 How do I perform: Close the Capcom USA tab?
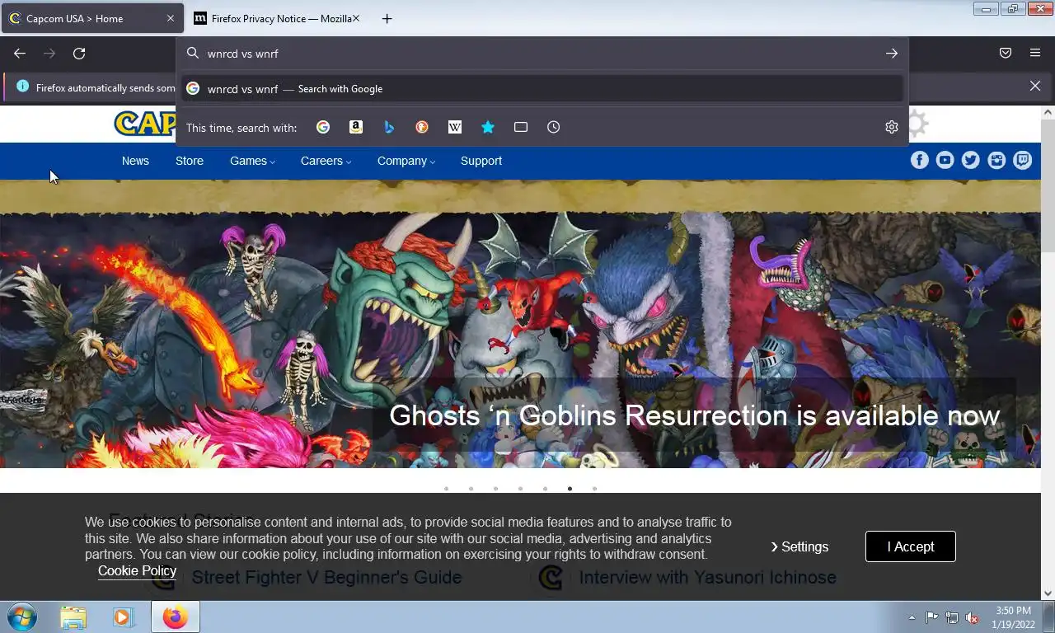coord(171,18)
